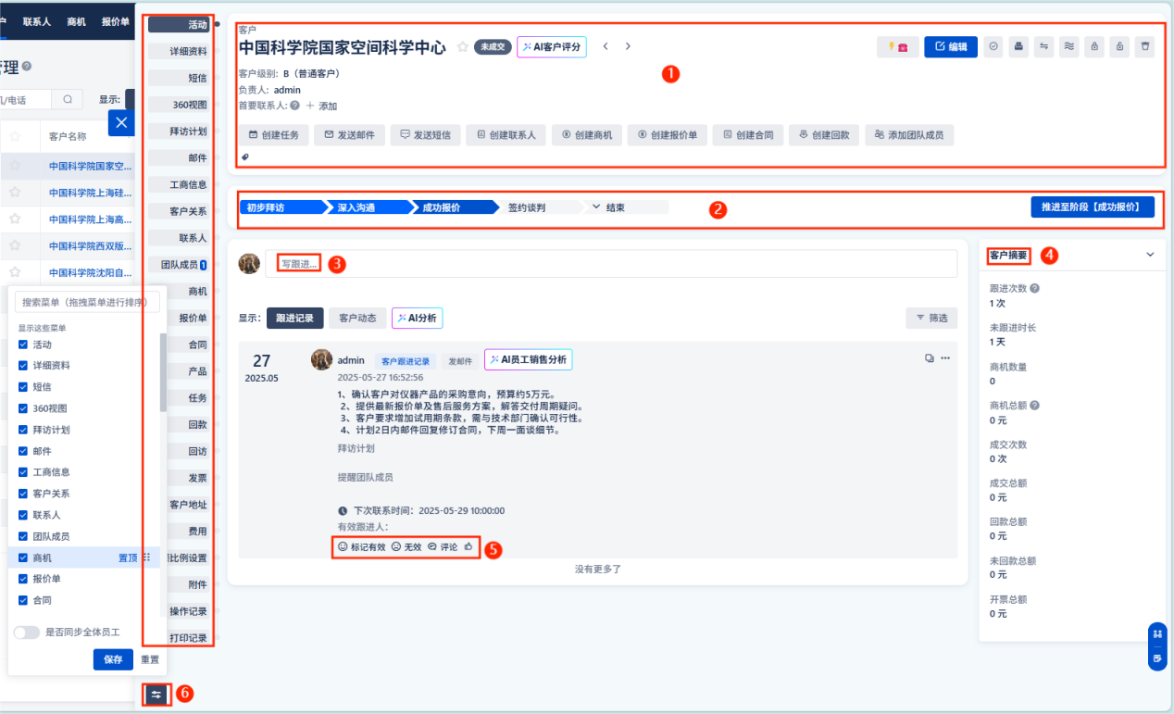The width and height of the screenshot is (1174, 714).
Task: Switch to the 跟进记录 tab
Action: tap(294, 318)
